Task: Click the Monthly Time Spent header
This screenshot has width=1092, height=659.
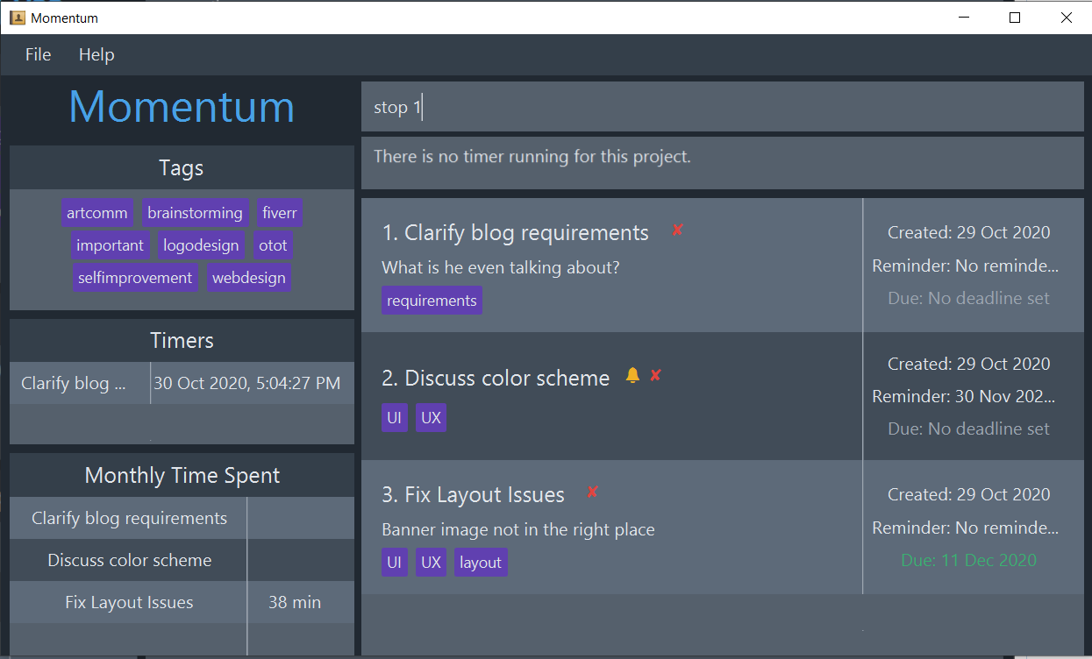Action: point(182,476)
